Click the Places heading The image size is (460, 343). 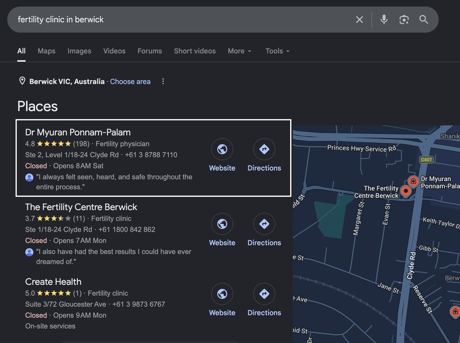click(38, 106)
